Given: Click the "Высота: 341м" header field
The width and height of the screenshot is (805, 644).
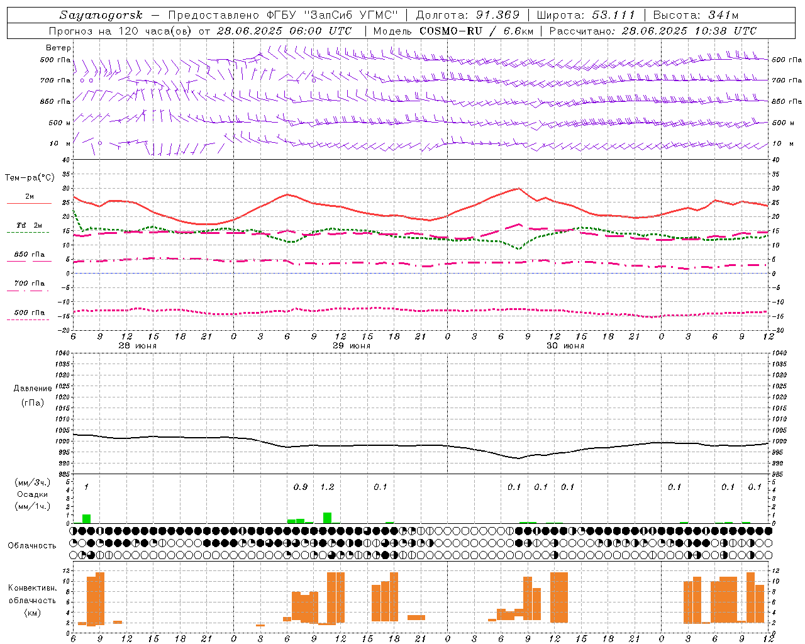Looking at the screenshot, I should [696, 15].
